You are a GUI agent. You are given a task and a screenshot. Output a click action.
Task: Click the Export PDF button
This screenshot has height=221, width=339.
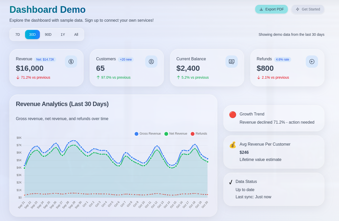click(272, 9)
